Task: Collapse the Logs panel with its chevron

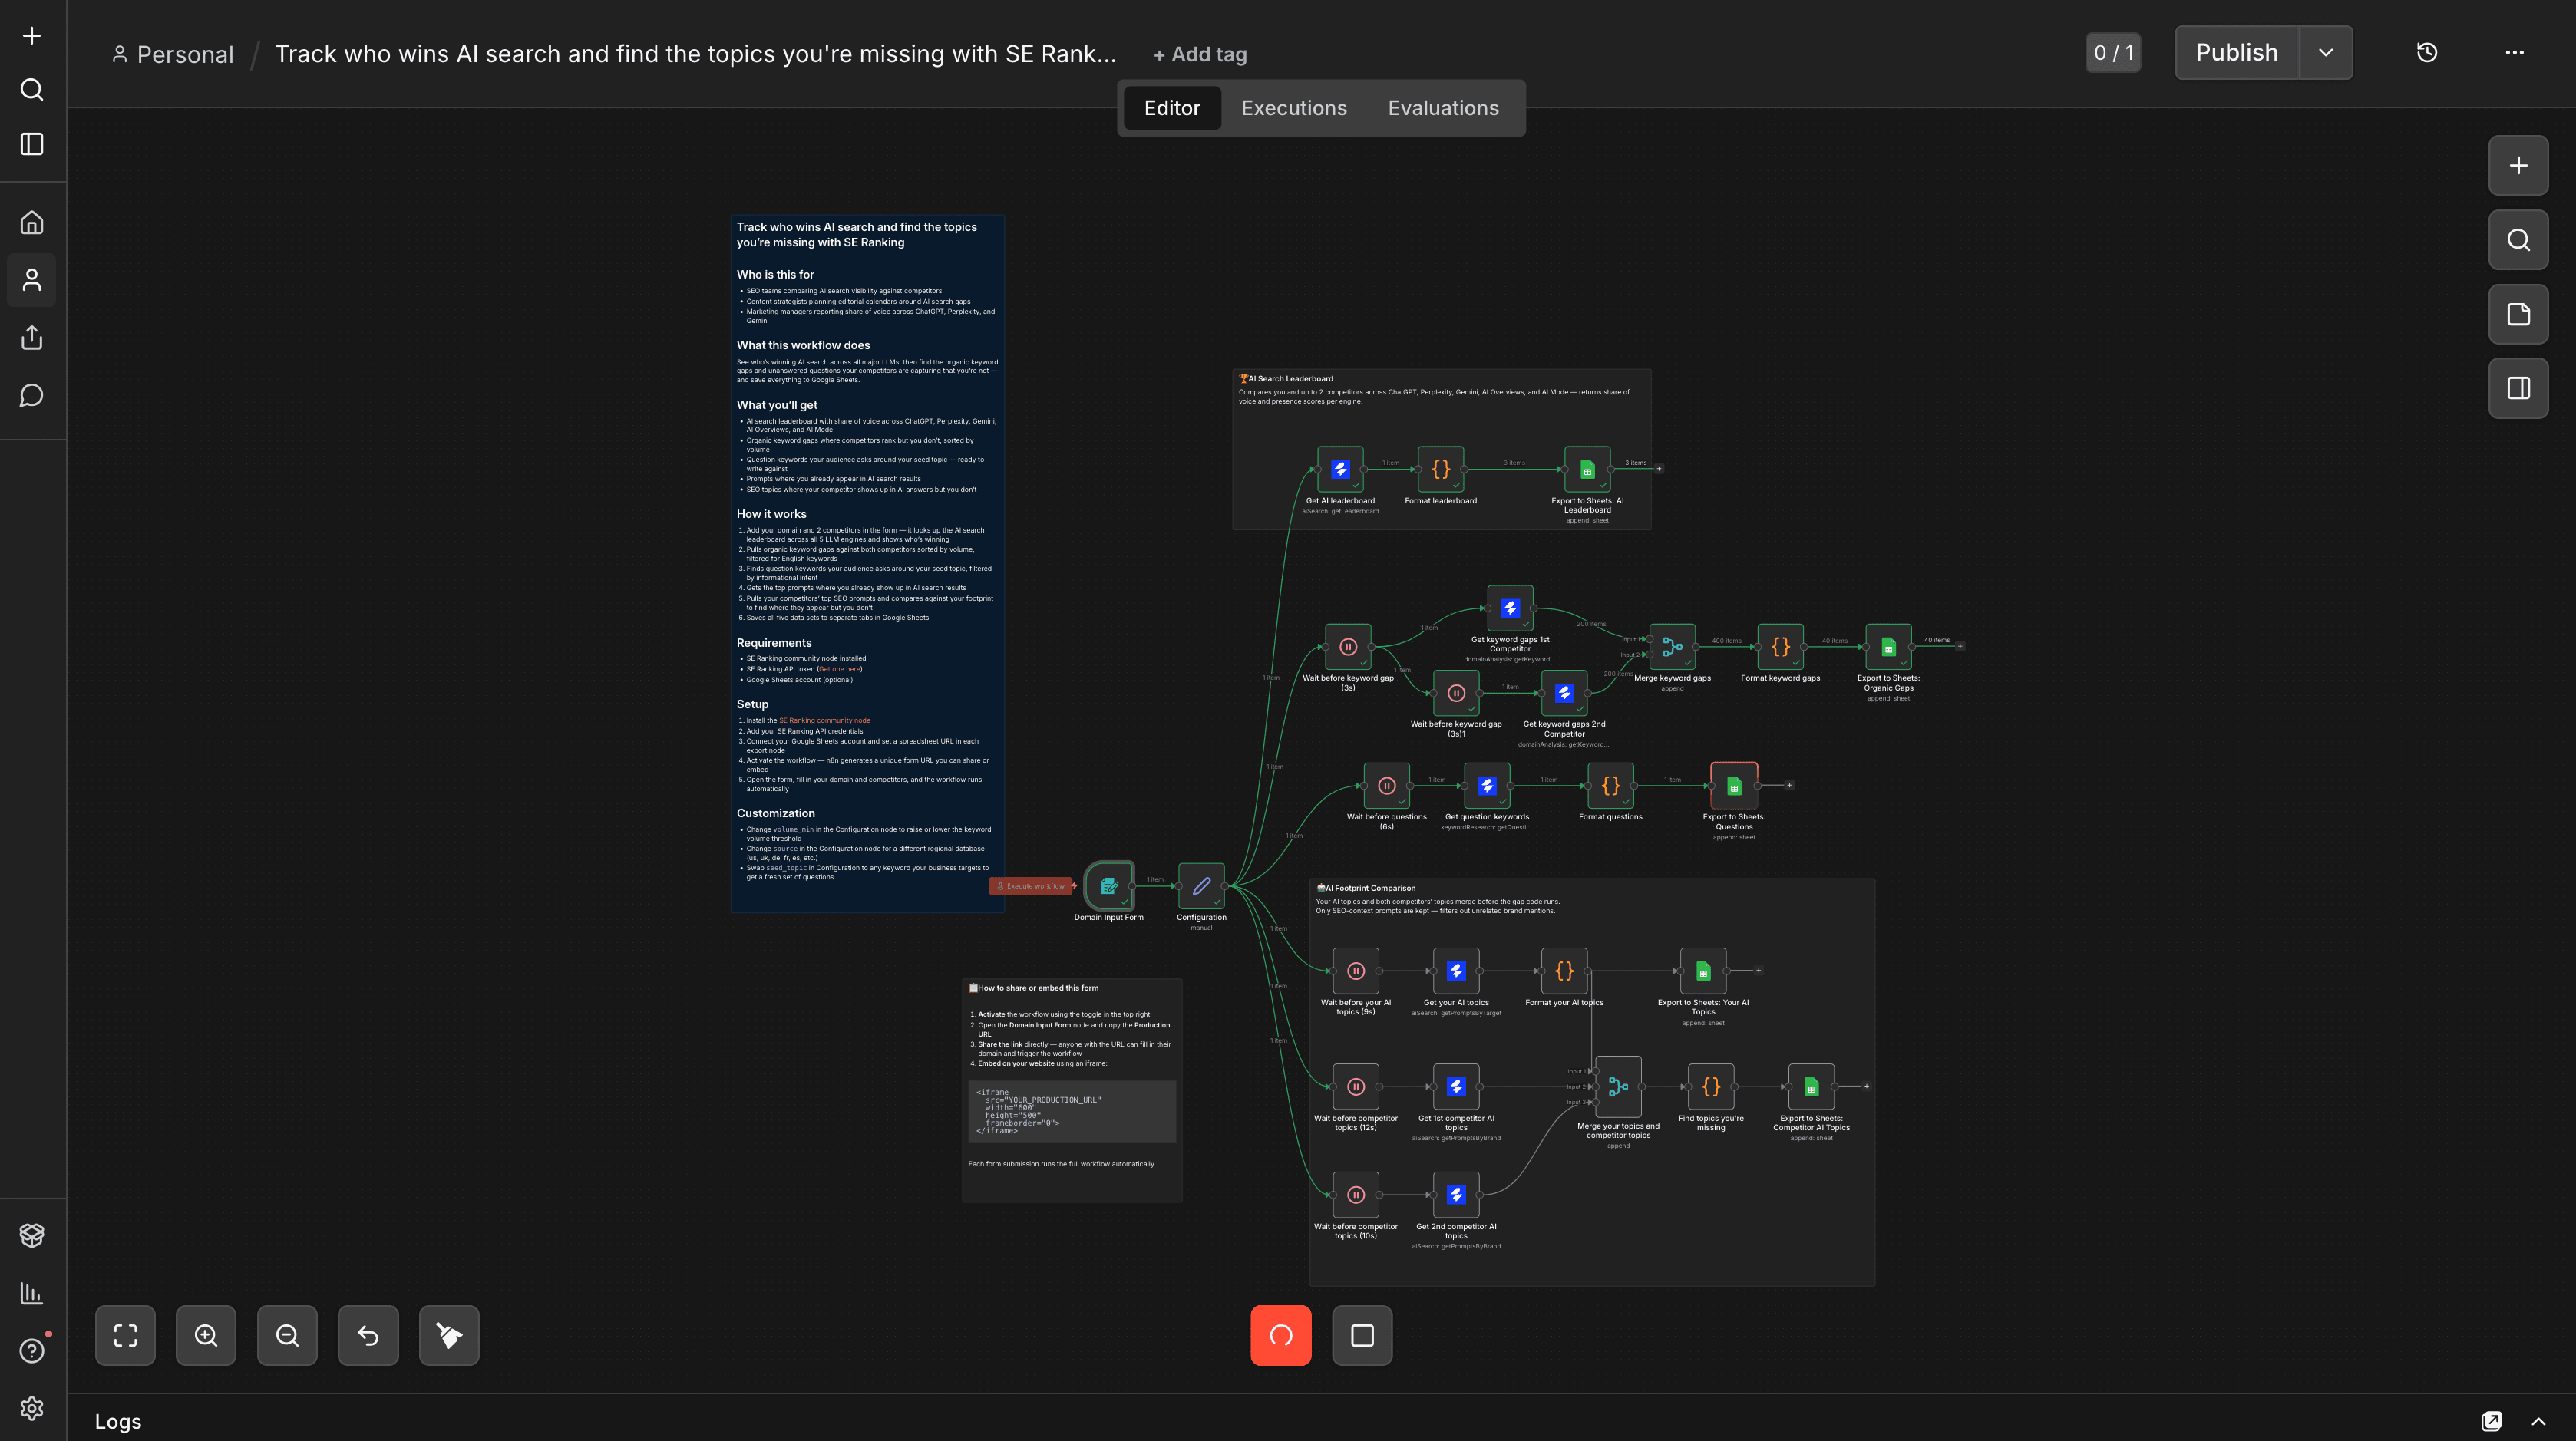Action: point(2540,1420)
